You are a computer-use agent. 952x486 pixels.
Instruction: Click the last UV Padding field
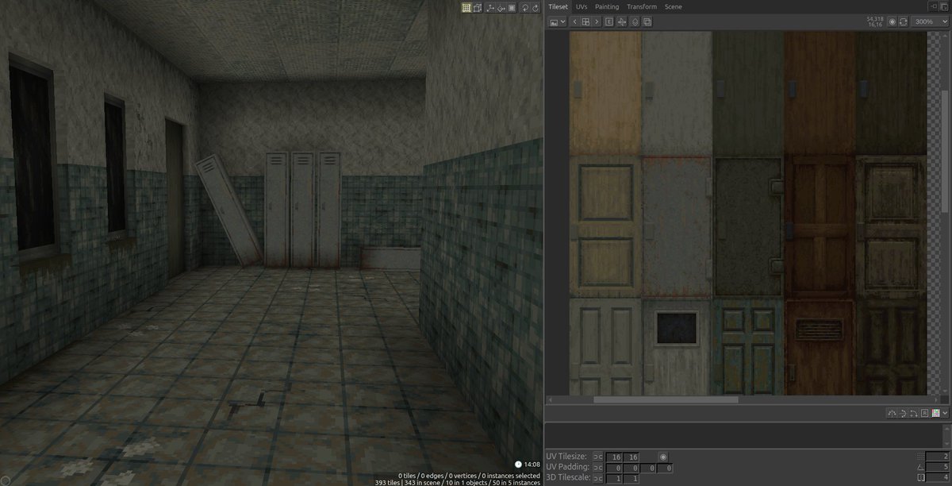665,469
